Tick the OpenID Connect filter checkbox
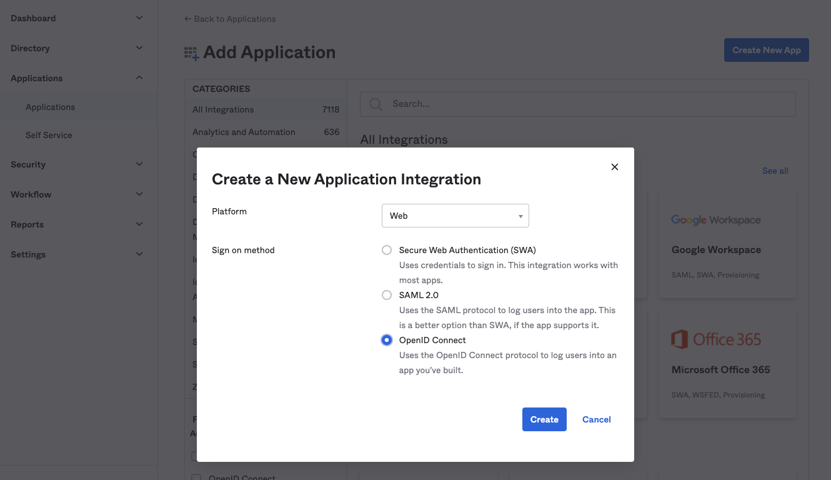Screen dimensions: 831x480 (x=196, y=477)
